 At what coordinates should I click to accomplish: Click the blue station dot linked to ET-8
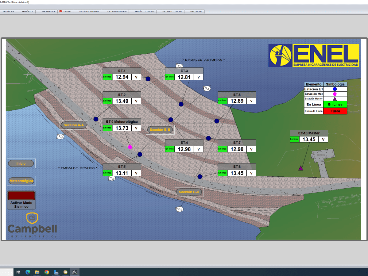[200, 177]
